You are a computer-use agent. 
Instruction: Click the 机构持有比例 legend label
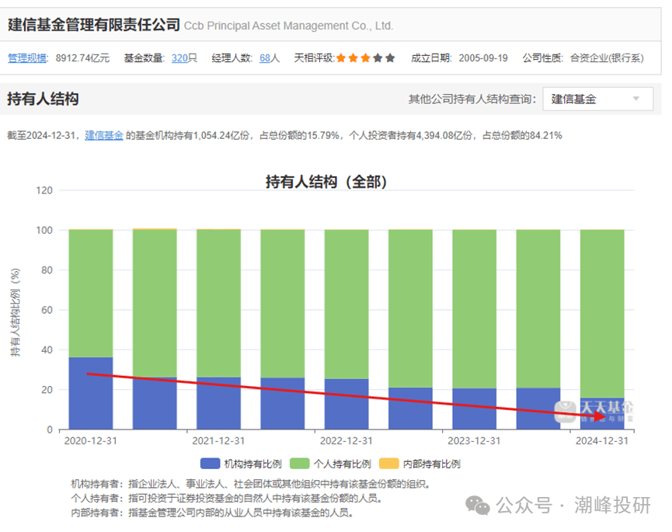click(x=252, y=464)
